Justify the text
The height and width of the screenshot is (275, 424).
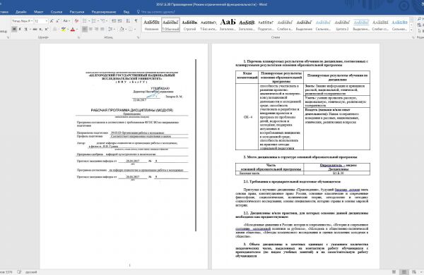102,29
